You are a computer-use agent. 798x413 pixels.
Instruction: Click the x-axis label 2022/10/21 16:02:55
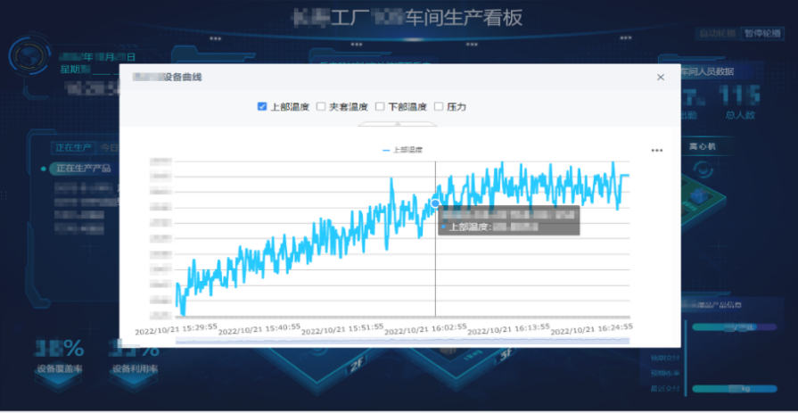(425, 329)
